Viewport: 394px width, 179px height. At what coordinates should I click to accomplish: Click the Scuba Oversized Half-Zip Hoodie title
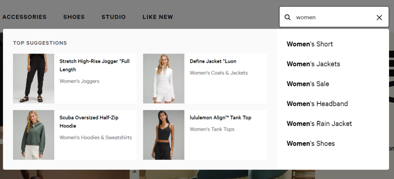89,122
